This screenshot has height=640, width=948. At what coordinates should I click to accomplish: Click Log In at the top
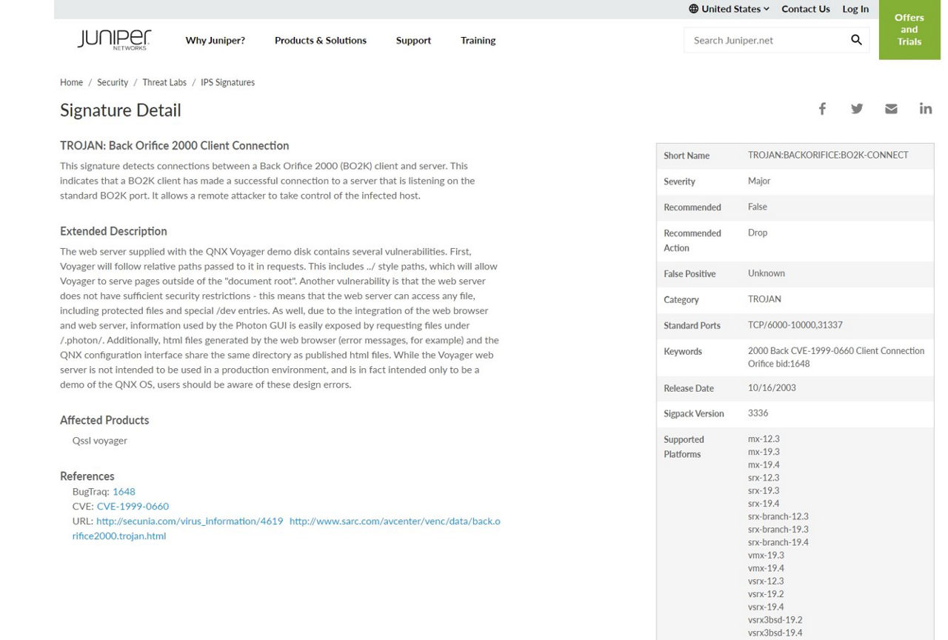pyautogui.click(x=855, y=9)
